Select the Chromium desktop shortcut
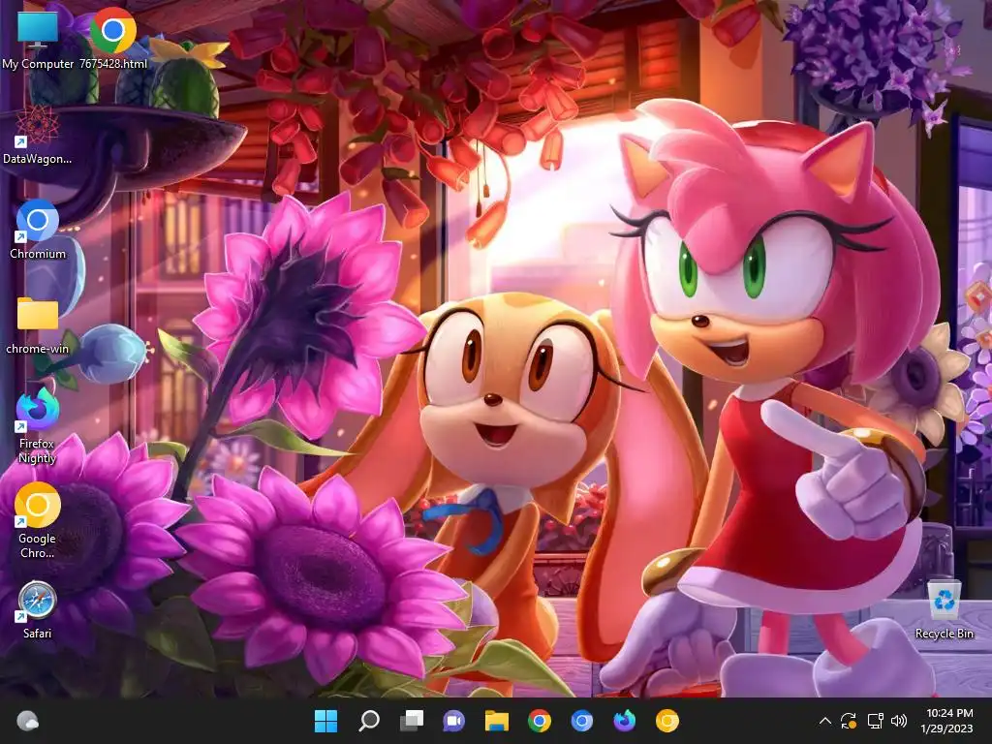 click(38, 229)
